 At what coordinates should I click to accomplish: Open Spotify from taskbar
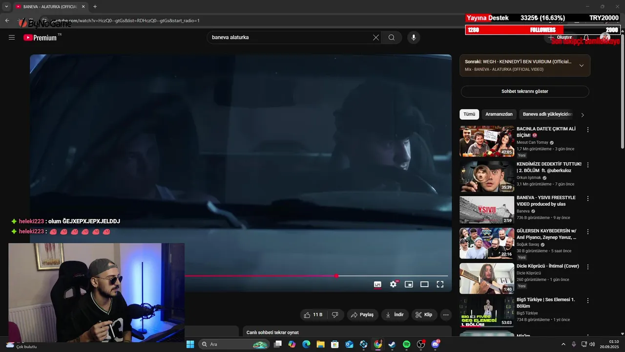point(406,344)
